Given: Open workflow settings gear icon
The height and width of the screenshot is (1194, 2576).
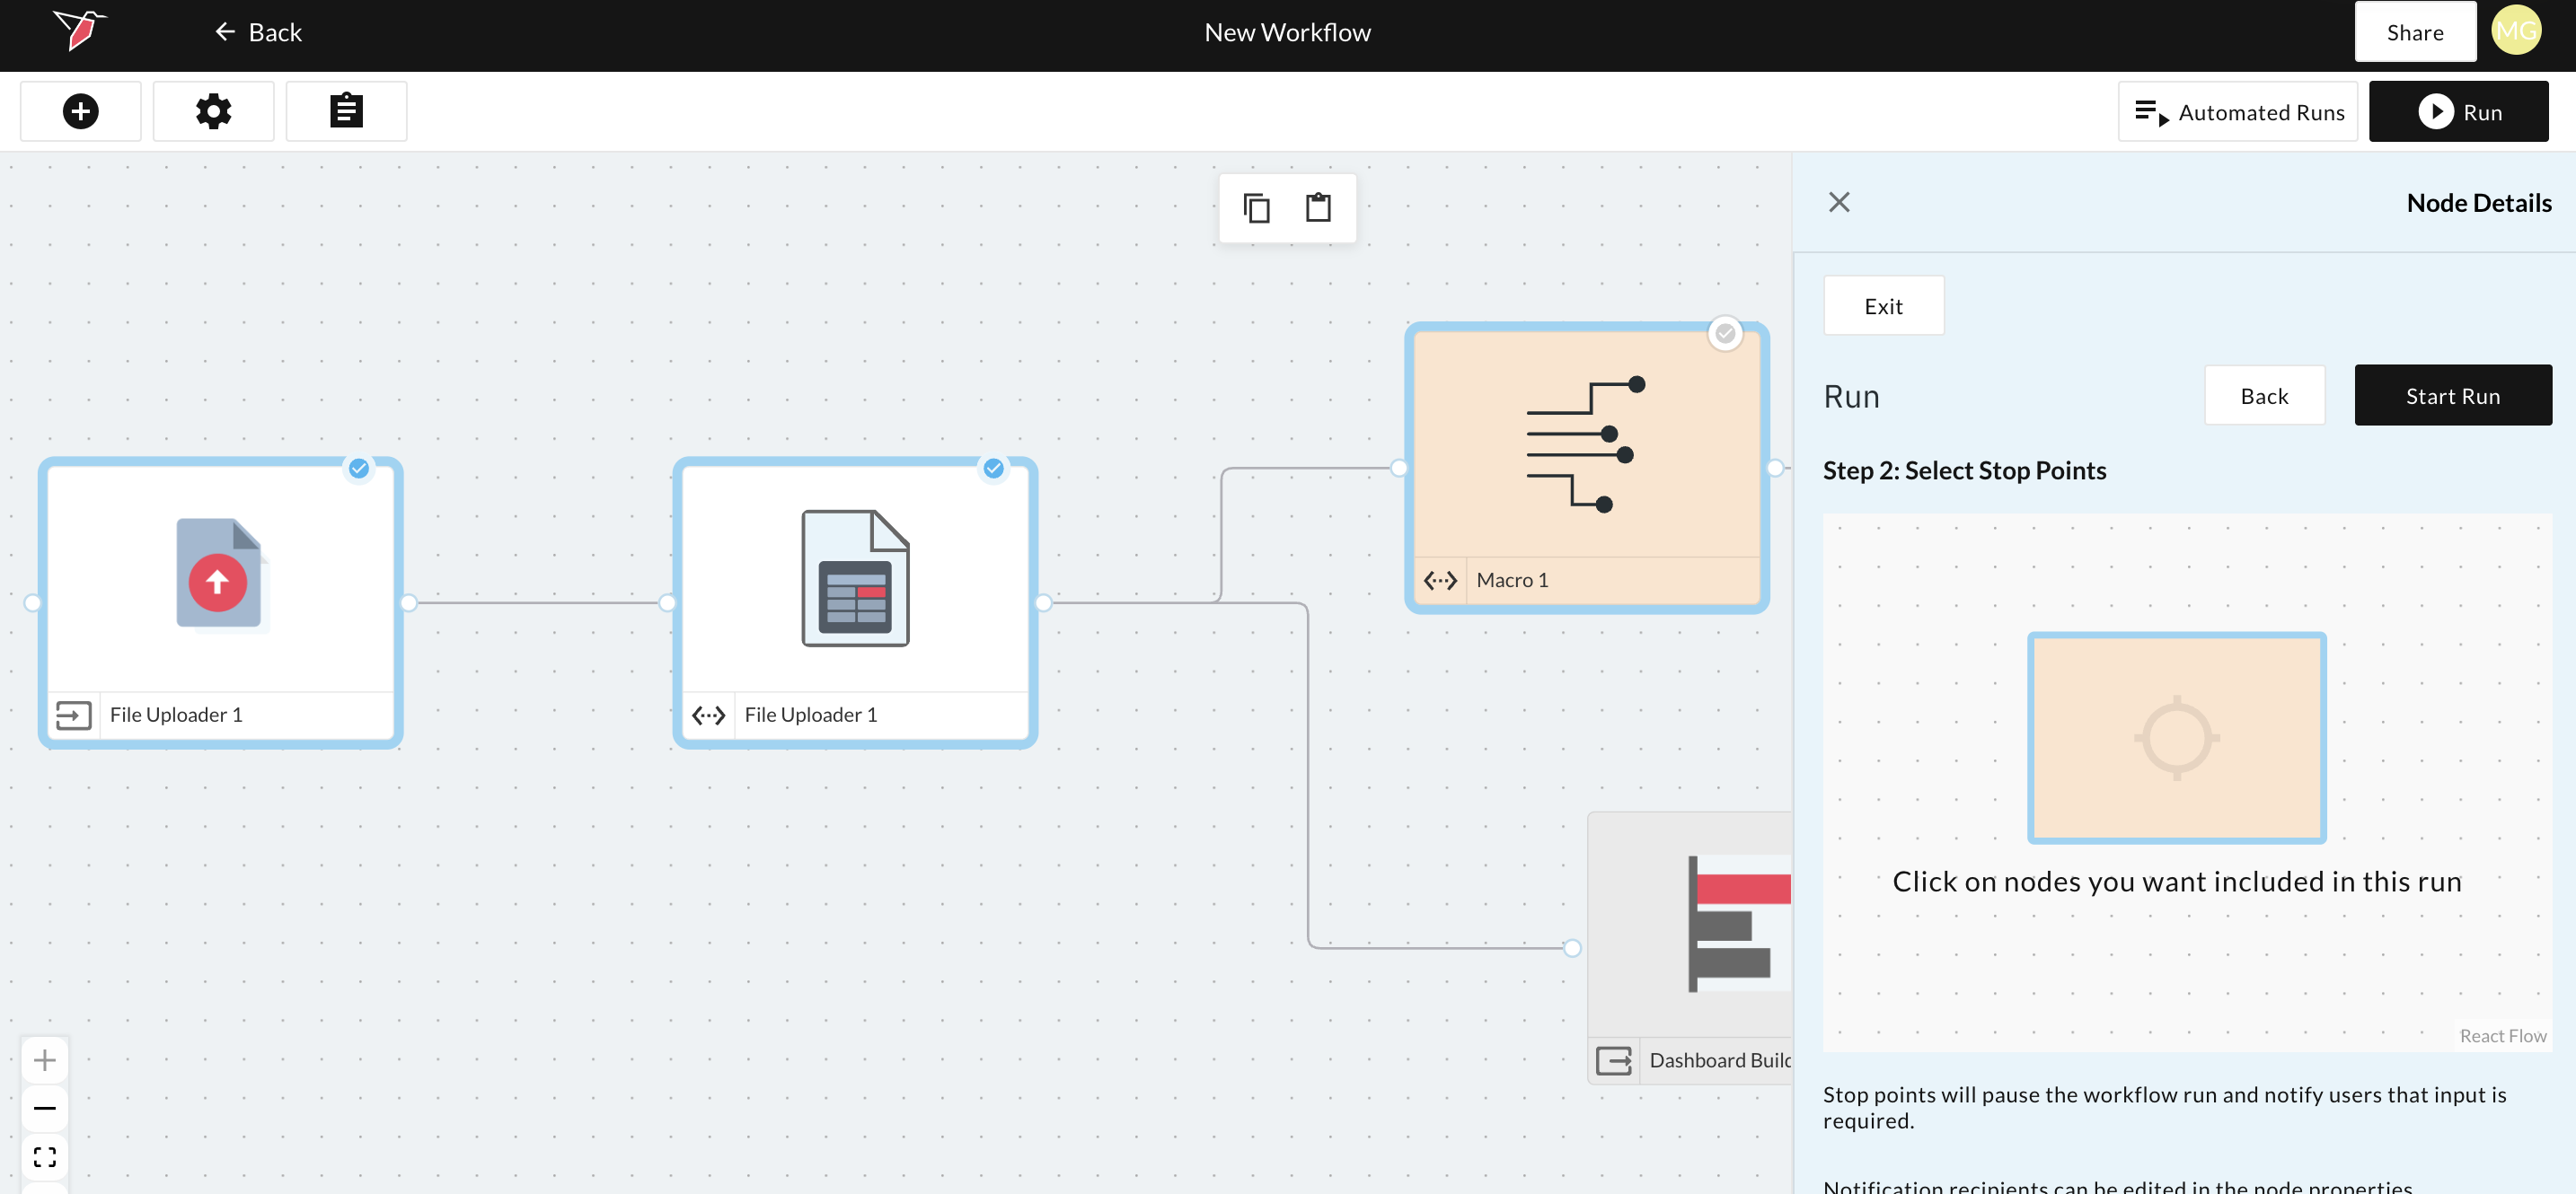Looking at the screenshot, I should pyautogui.click(x=213, y=111).
